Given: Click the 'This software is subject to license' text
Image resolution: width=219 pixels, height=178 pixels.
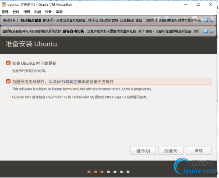Looking at the screenshot, I should (82, 89).
